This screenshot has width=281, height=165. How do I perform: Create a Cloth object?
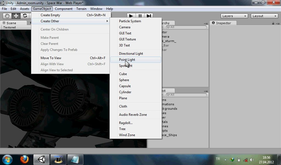click(136, 106)
